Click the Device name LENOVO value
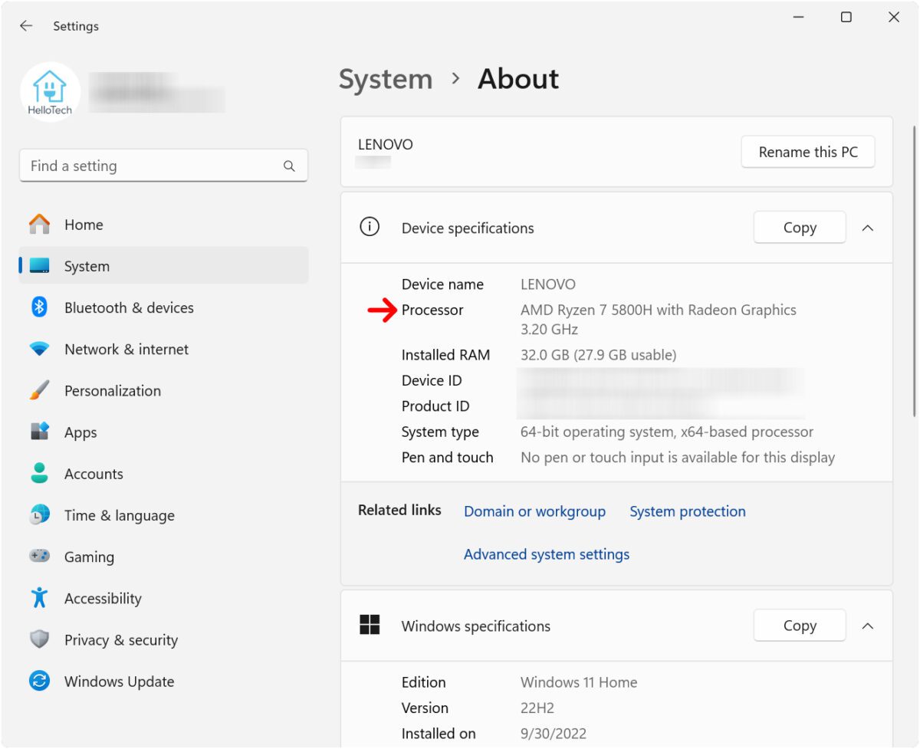This screenshot has height=749, width=920. pyautogui.click(x=548, y=284)
